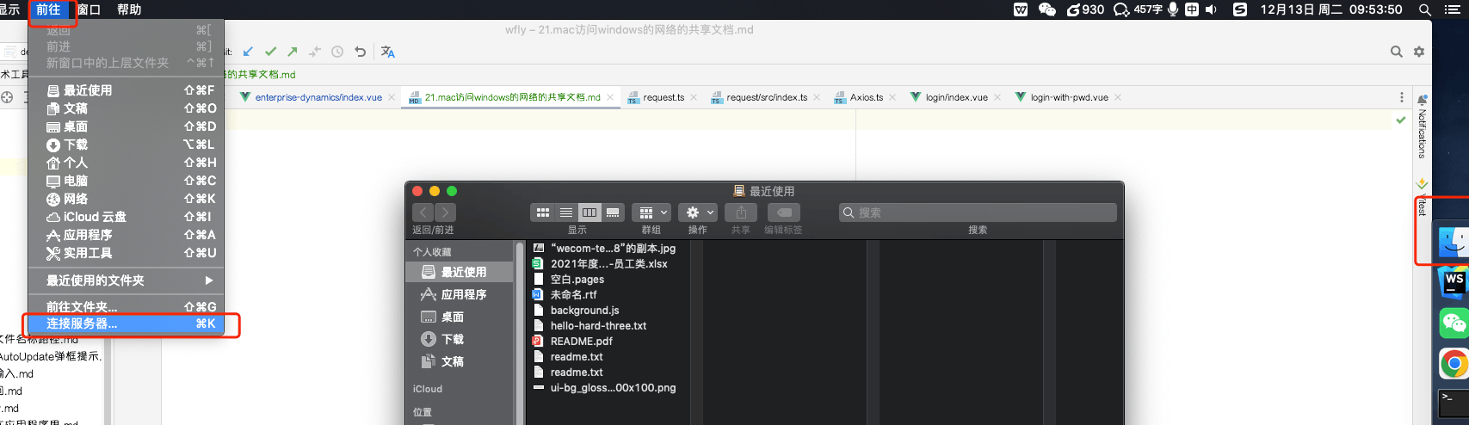Click Finder sidebar scrollbar
The image size is (1469, 425).
(519, 334)
